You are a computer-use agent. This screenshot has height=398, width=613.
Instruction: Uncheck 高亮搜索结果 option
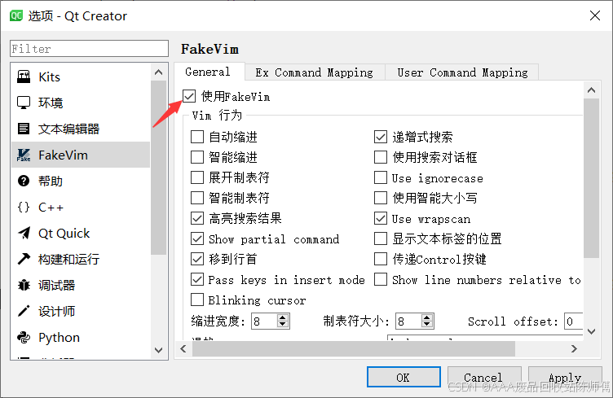point(197,218)
